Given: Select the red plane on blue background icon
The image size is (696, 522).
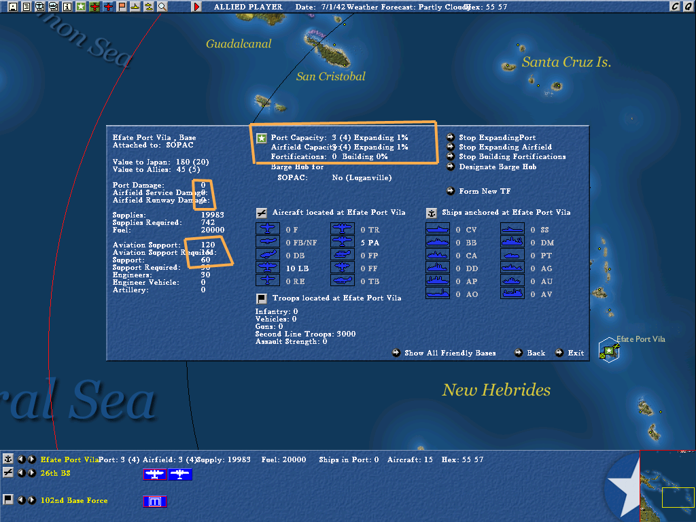Looking at the screenshot, I should click(108, 7).
